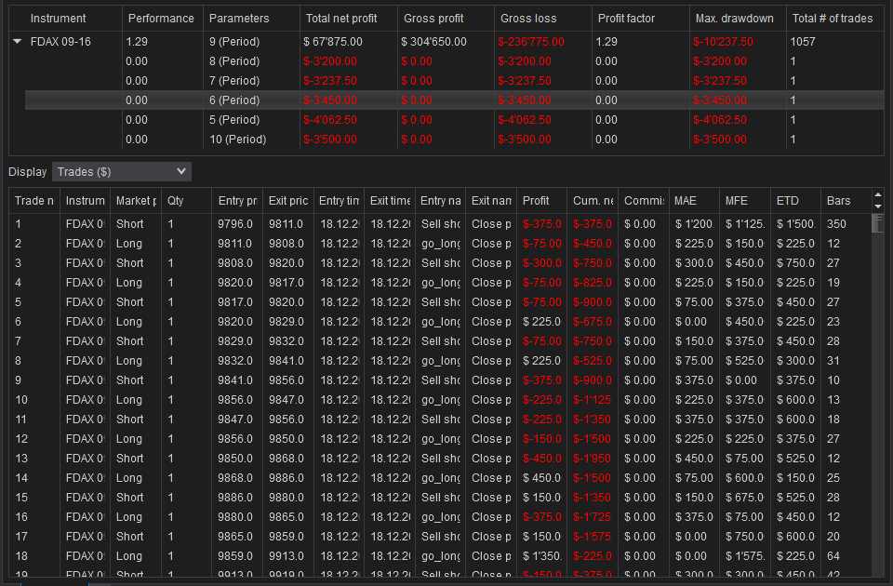
Task: Click gross profit value $ 304'650.00
Action: point(434,42)
